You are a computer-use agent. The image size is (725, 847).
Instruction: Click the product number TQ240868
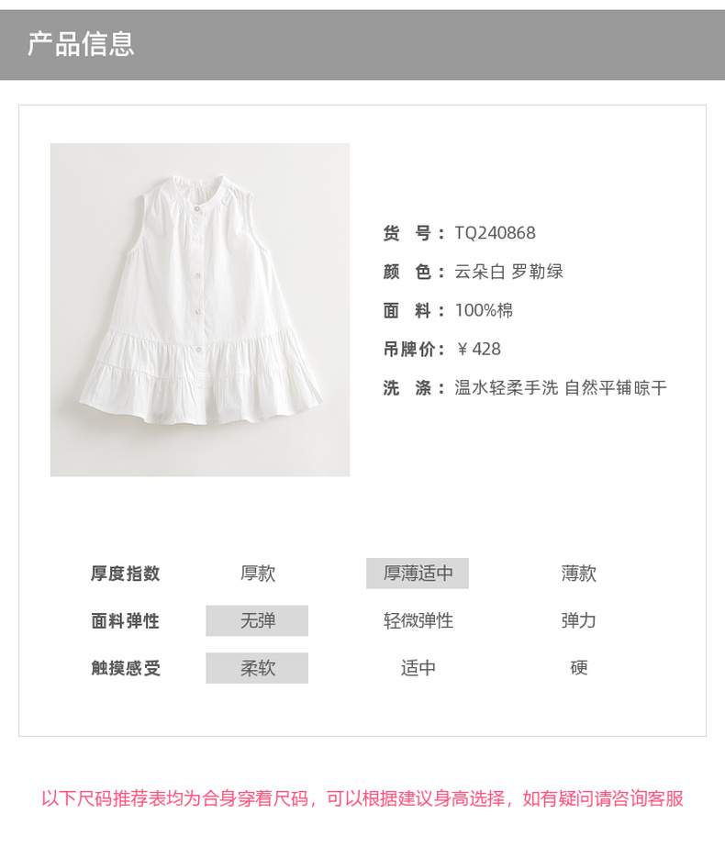coord(495,233)
